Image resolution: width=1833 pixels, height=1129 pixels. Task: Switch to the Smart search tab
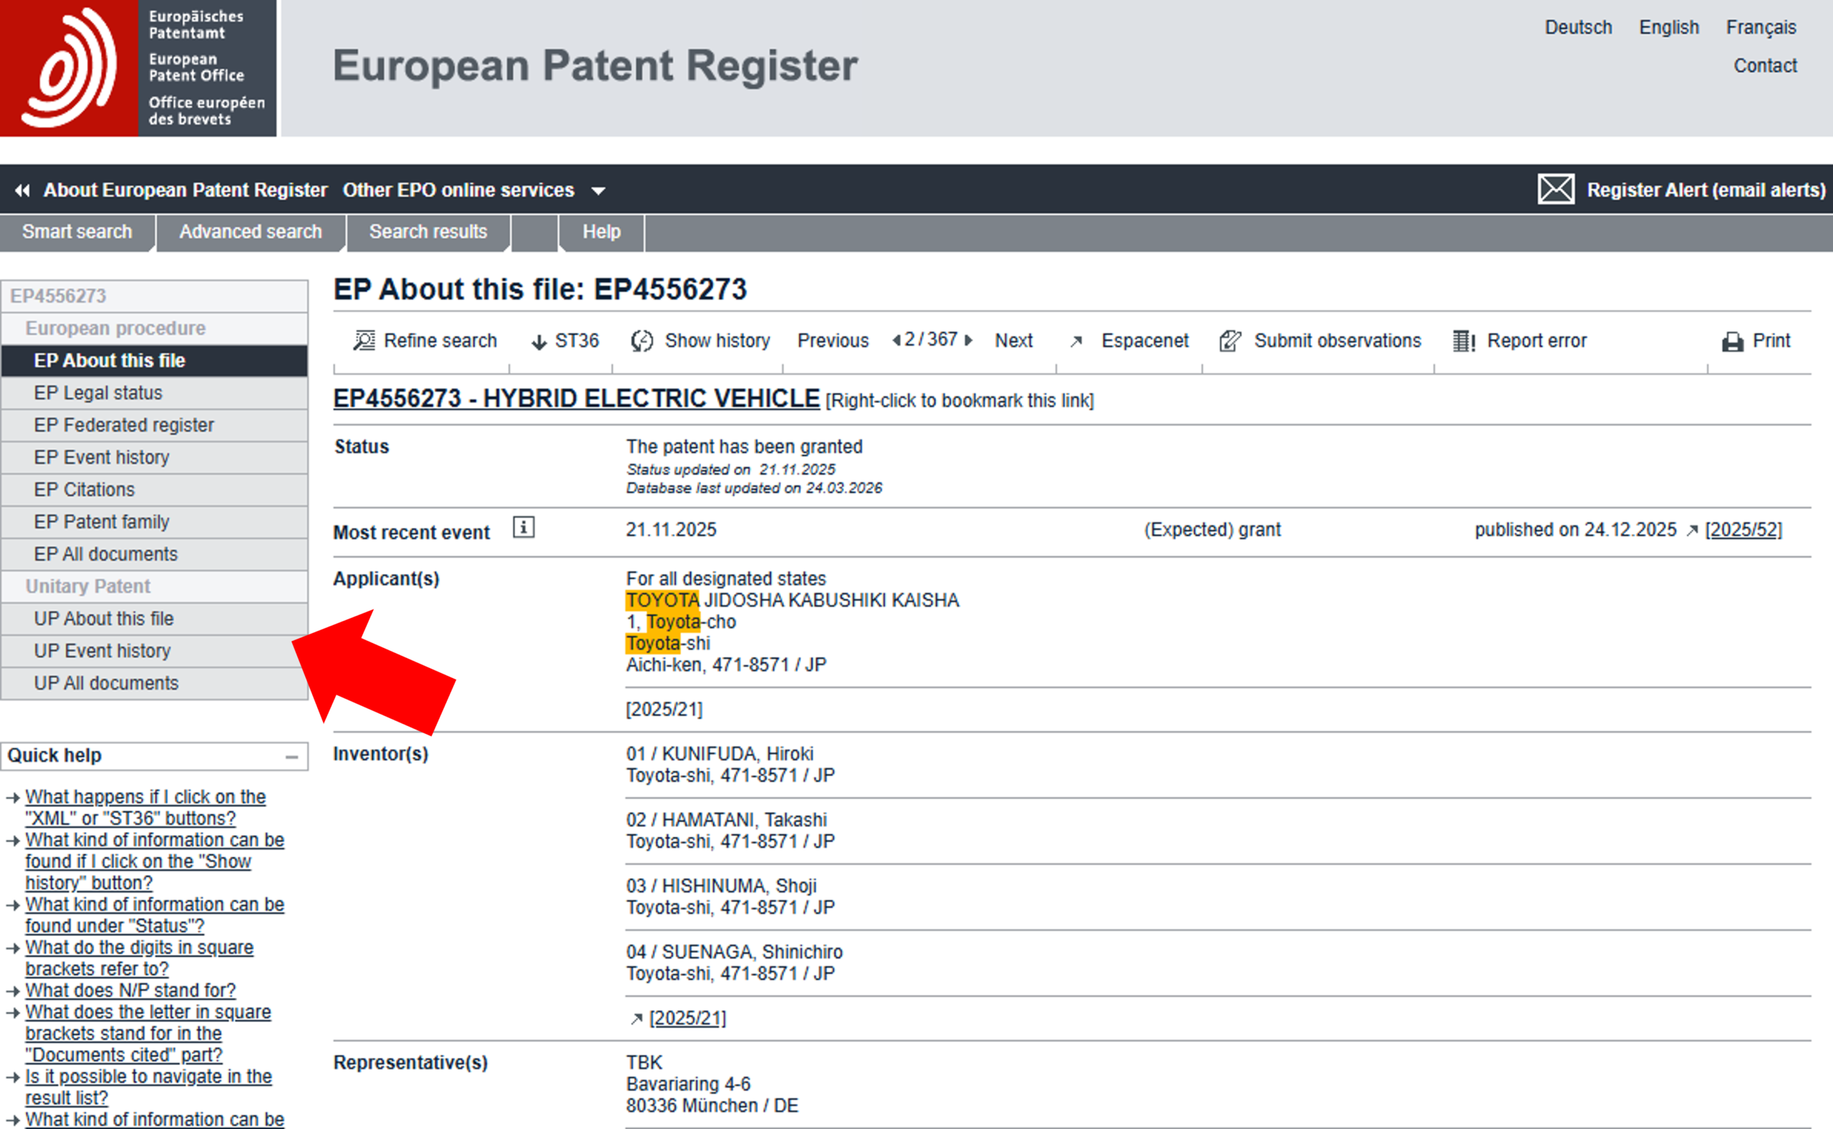click(x=77, y=232)
